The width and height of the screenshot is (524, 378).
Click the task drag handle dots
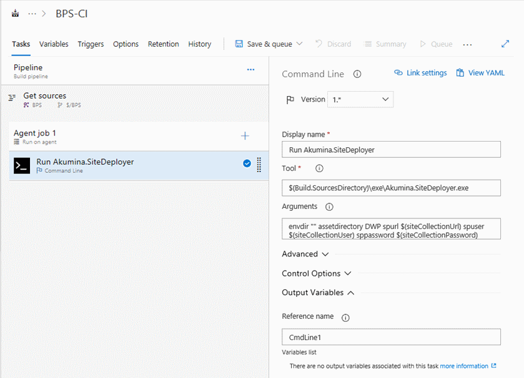click(259, 165)
